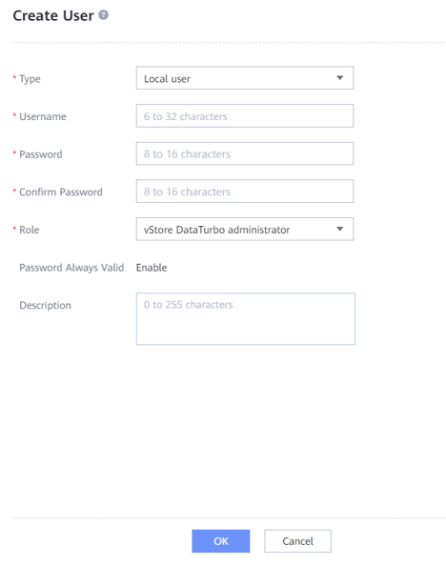The width and height of the screenshot is (446, 586).
Task: Select the Type field label
Action: pyautogui.click(x=30, y=79)
